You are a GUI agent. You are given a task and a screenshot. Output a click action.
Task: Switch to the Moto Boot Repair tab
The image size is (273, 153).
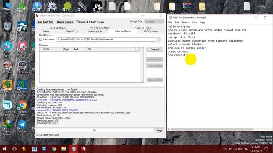pos(57,28)
